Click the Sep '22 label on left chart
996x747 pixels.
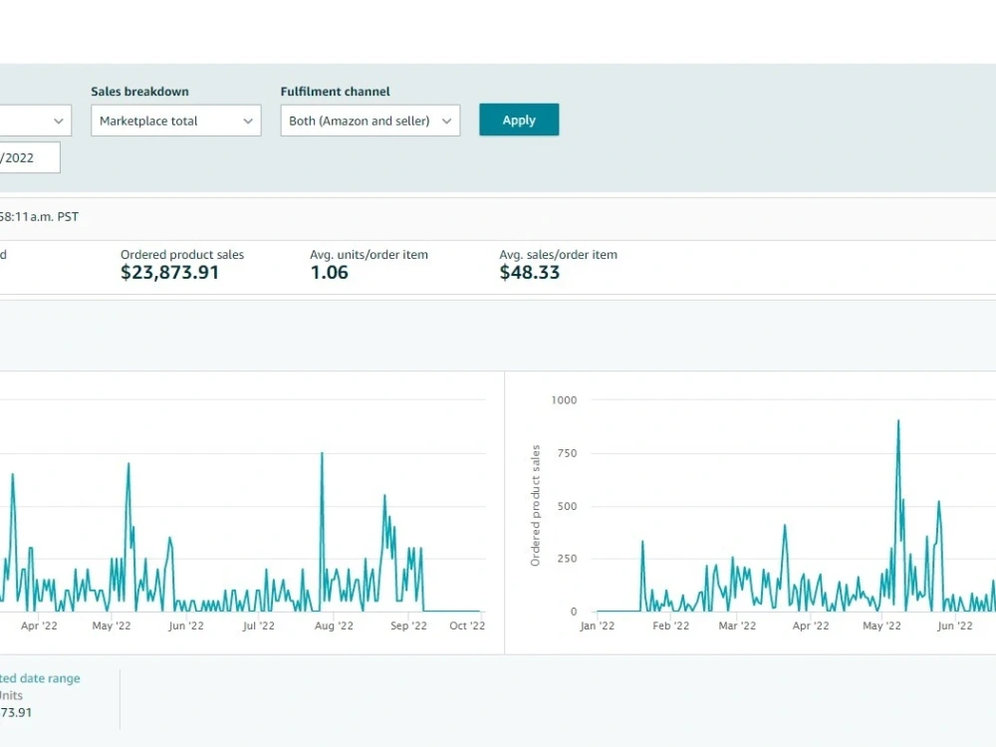click(x=408, y=625)
